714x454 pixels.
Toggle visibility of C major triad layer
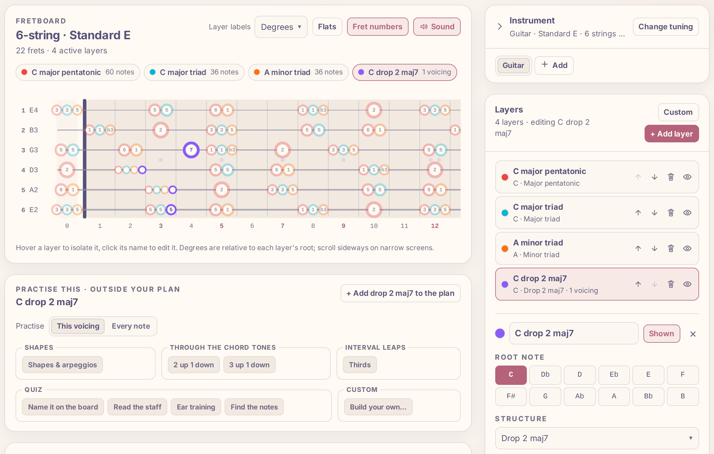tap(687, 213)
